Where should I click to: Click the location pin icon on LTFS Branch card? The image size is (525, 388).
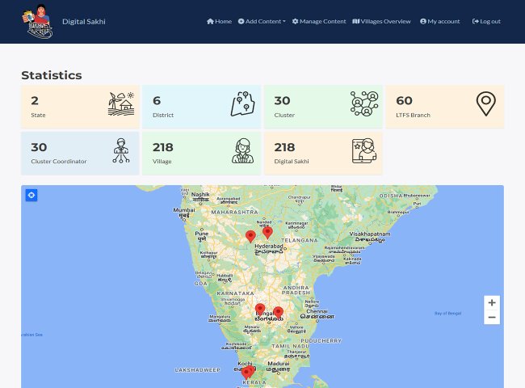(486, 103)
